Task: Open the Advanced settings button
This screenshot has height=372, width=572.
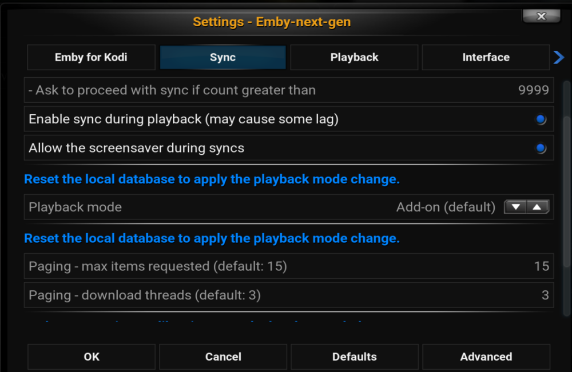Action: (x=486, y=357)
